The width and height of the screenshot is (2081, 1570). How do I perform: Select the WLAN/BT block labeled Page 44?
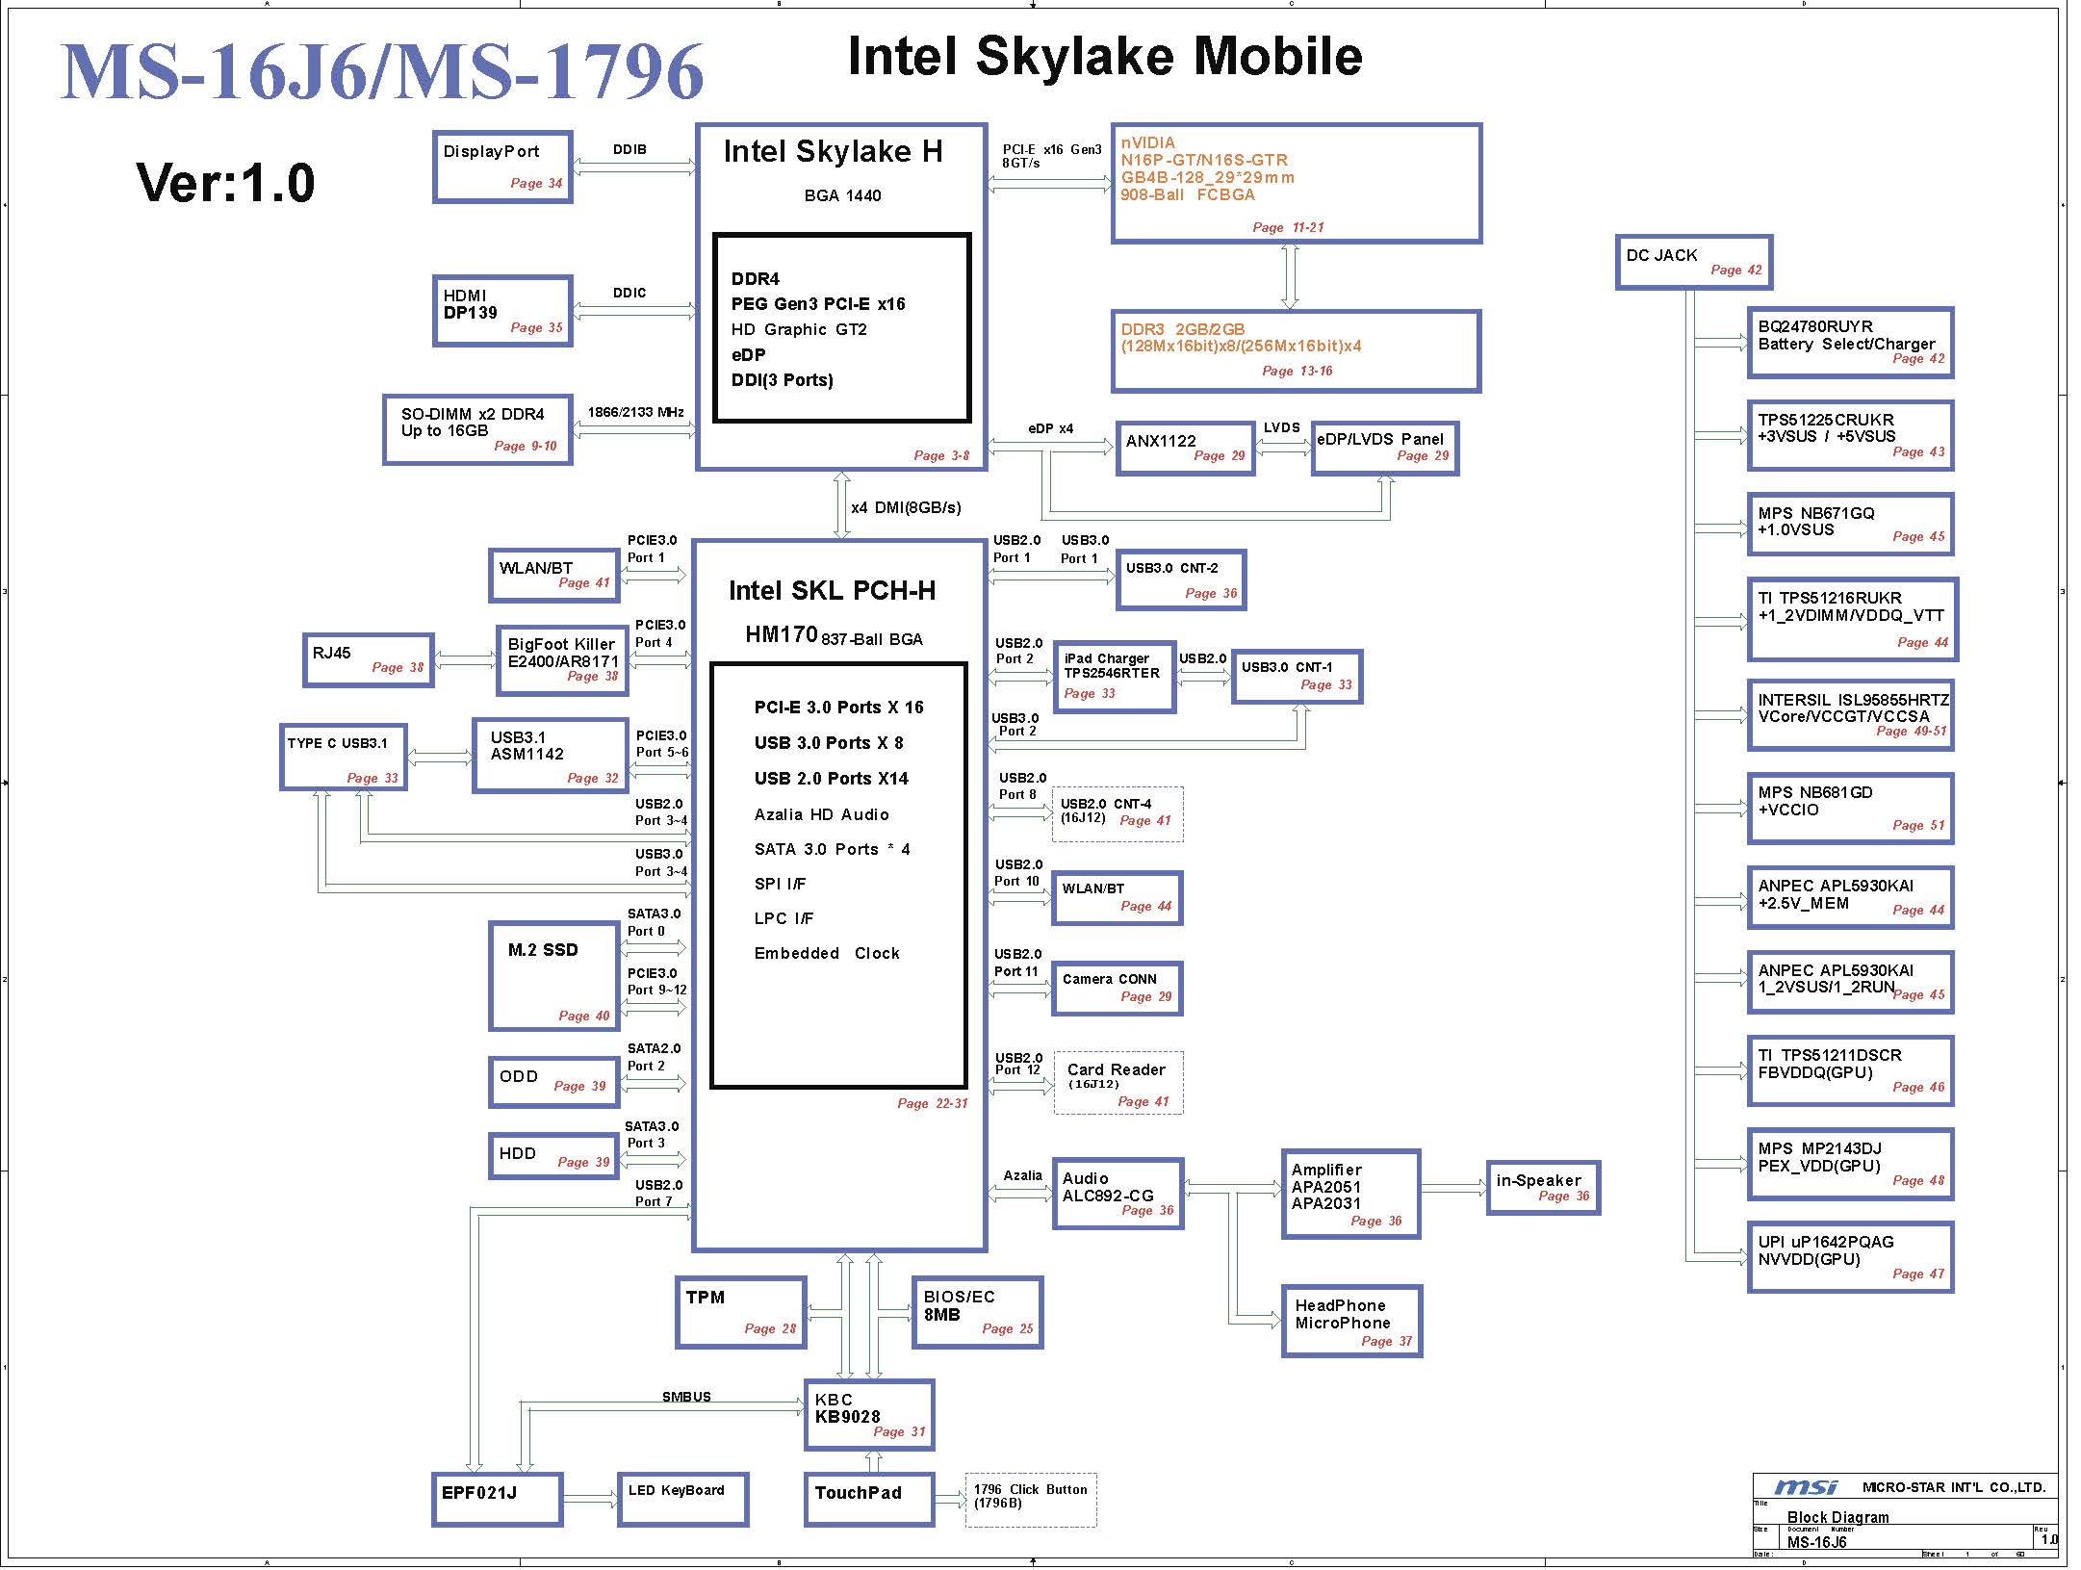[x=1117, y=898]
